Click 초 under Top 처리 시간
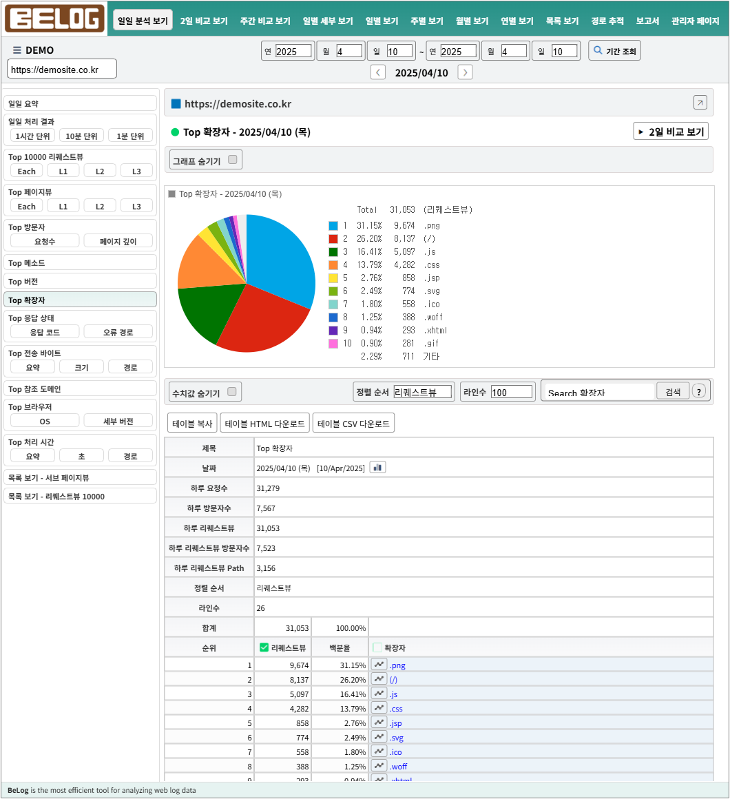 point(81,456)
